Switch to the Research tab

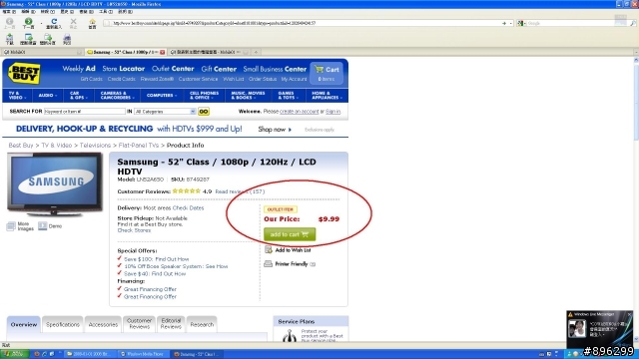[x=202, y=324]
